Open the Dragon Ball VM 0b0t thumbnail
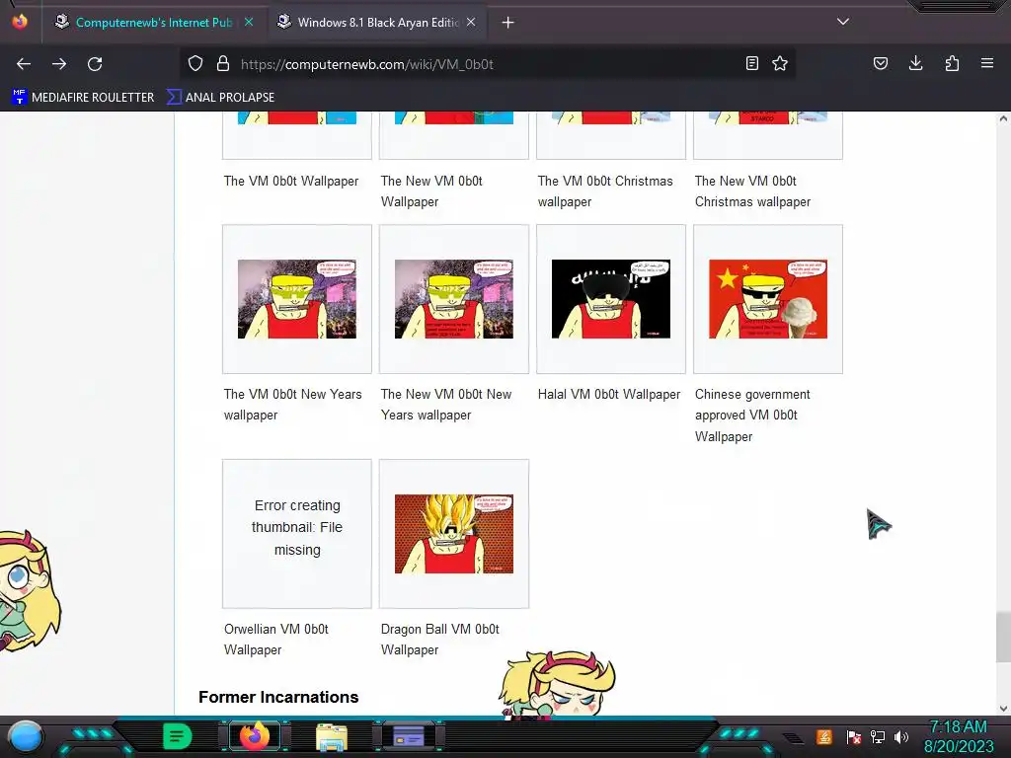 pos(454,534)
